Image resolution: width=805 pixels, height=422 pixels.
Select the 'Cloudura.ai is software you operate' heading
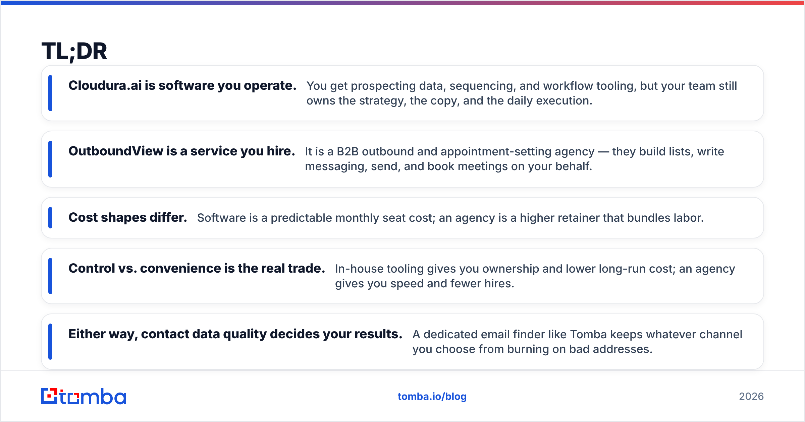point(182,86)
